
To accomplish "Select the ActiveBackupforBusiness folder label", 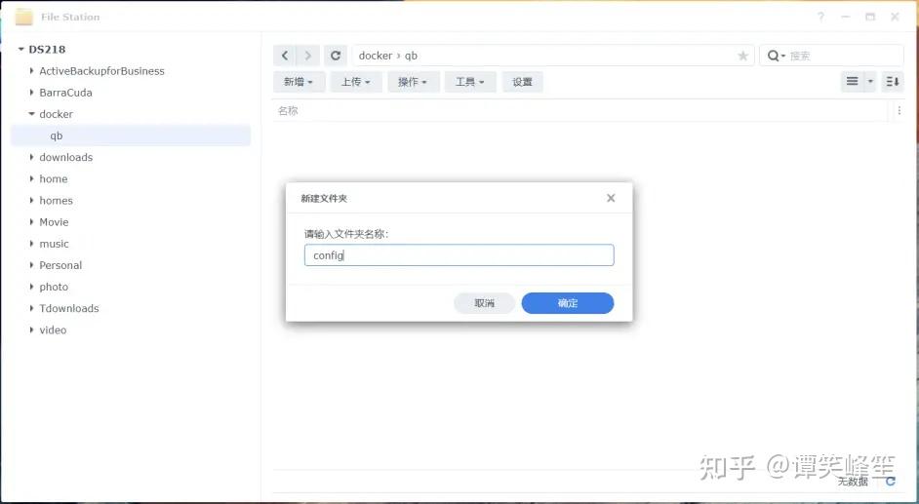I will (x=102, y=71).
